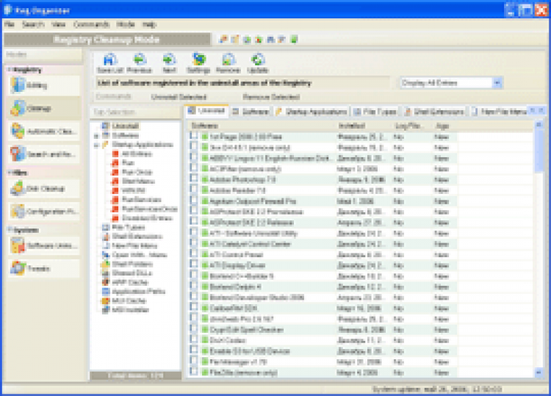
Task: Expand the Software tree node
Action: coord(96,135)
